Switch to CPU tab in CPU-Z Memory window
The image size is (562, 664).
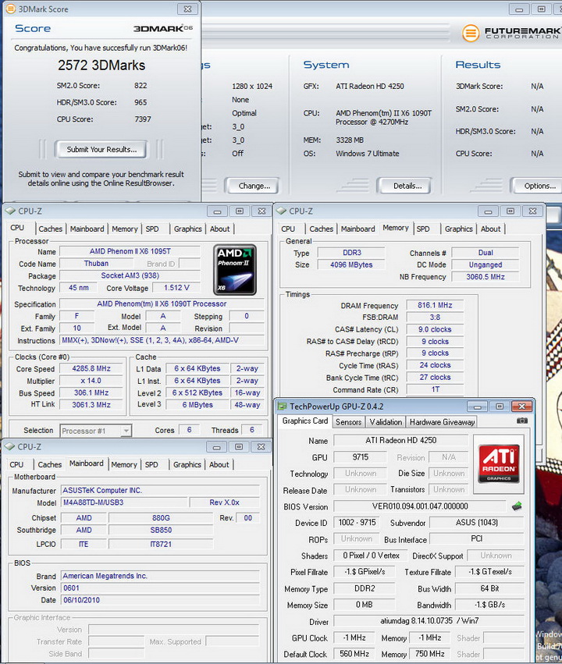point(288,229)
